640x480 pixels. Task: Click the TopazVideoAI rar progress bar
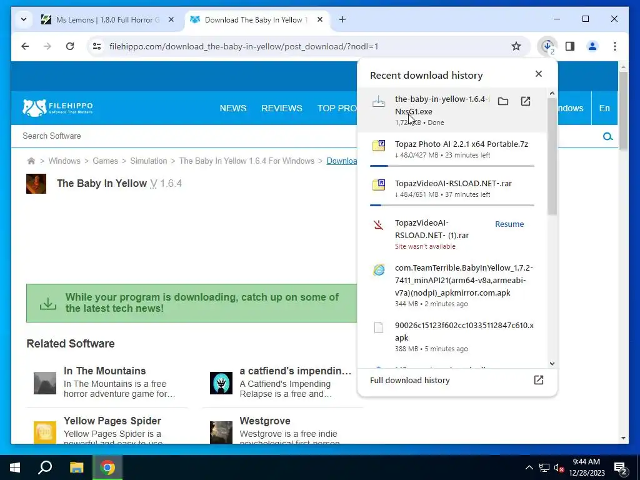click(452, 205)
